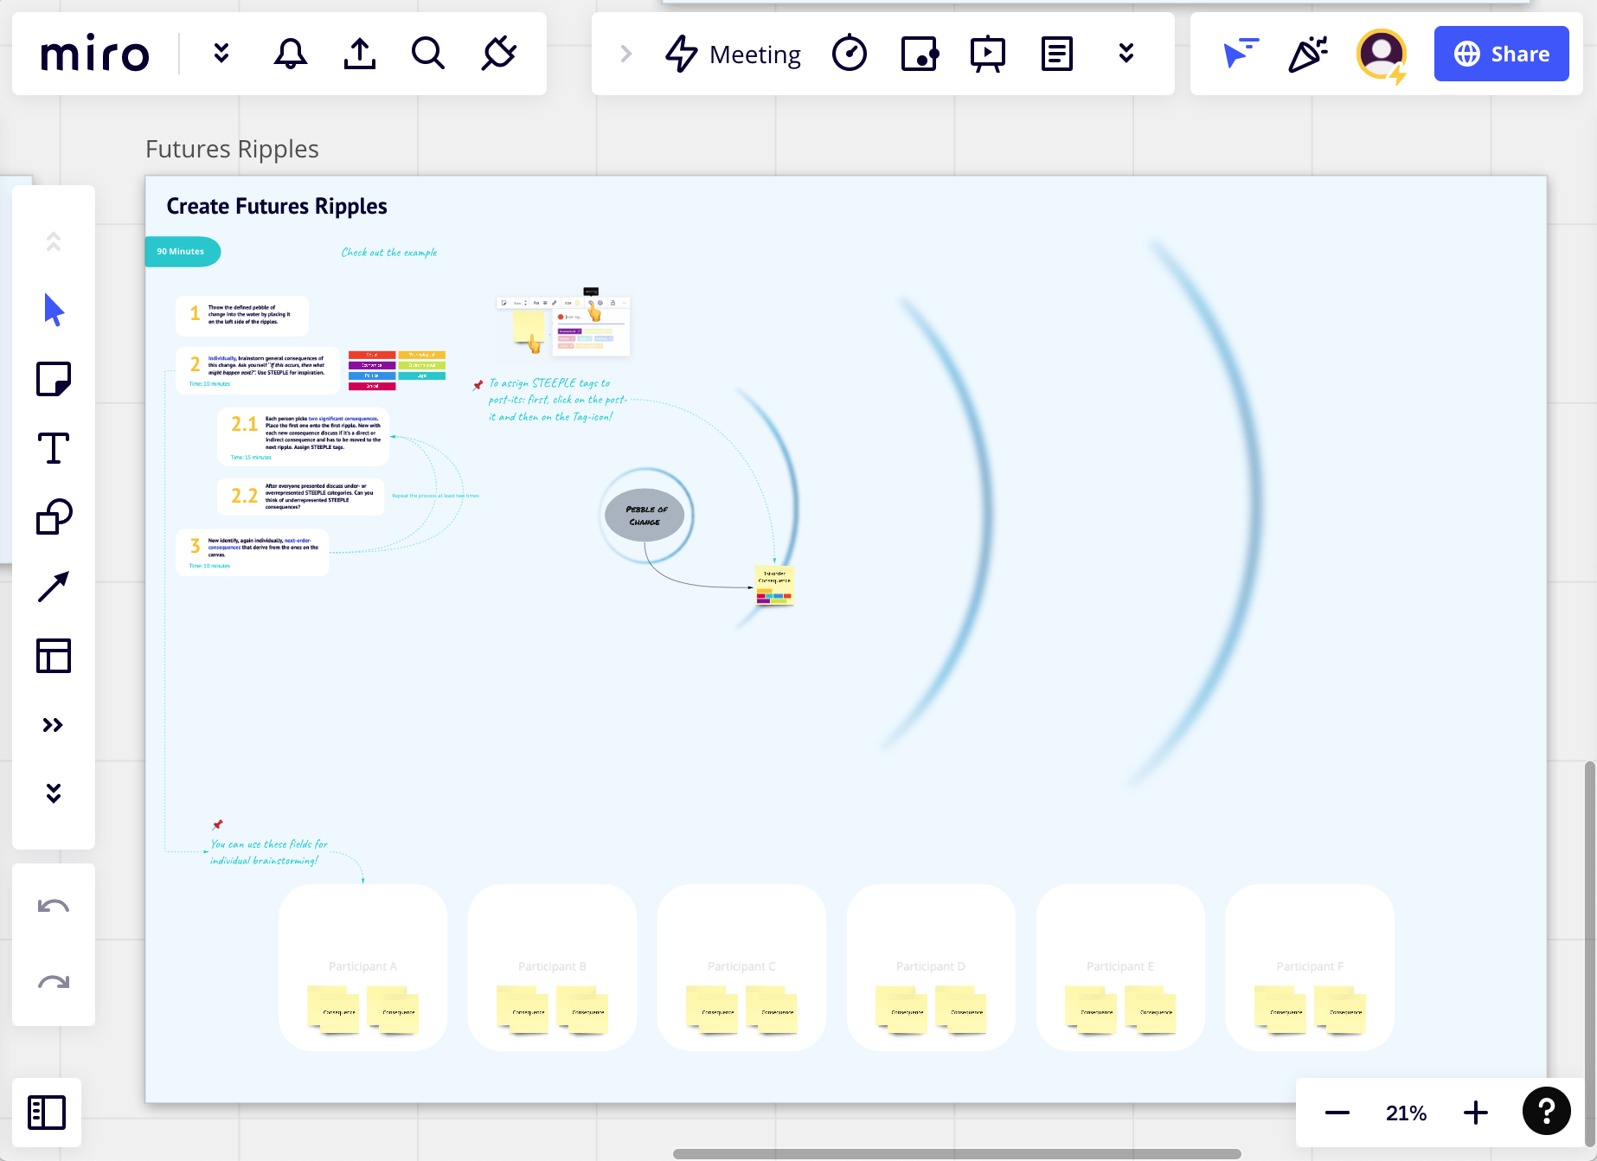Screen dimensions: 1597x1161
Task: Open the Frames tool
Action: point(54,656)
